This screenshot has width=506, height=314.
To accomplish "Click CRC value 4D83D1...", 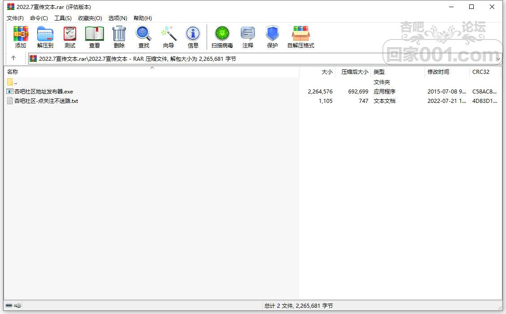I will (484, 101).
